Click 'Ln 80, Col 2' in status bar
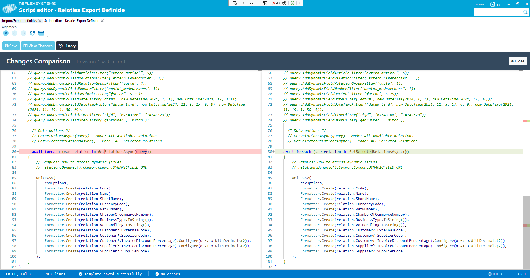The image size is (530, 278). click(x=19, y=274)
